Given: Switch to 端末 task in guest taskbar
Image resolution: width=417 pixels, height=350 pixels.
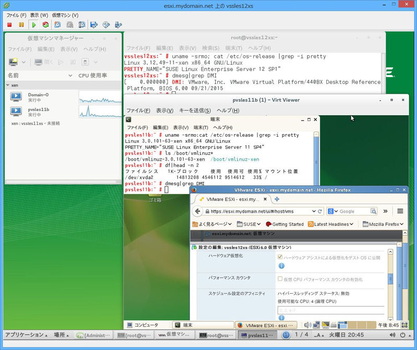Looking at the screenshot, I should 203,325.
